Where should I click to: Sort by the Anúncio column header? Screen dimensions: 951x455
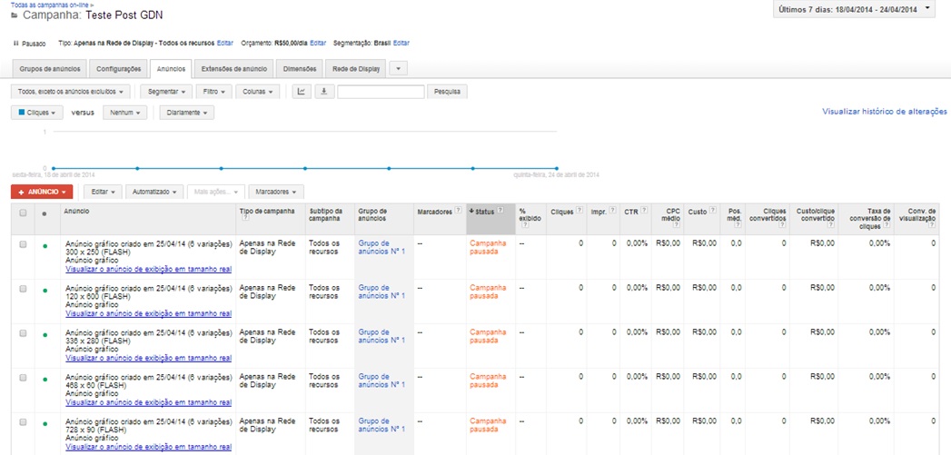(75, 211)
